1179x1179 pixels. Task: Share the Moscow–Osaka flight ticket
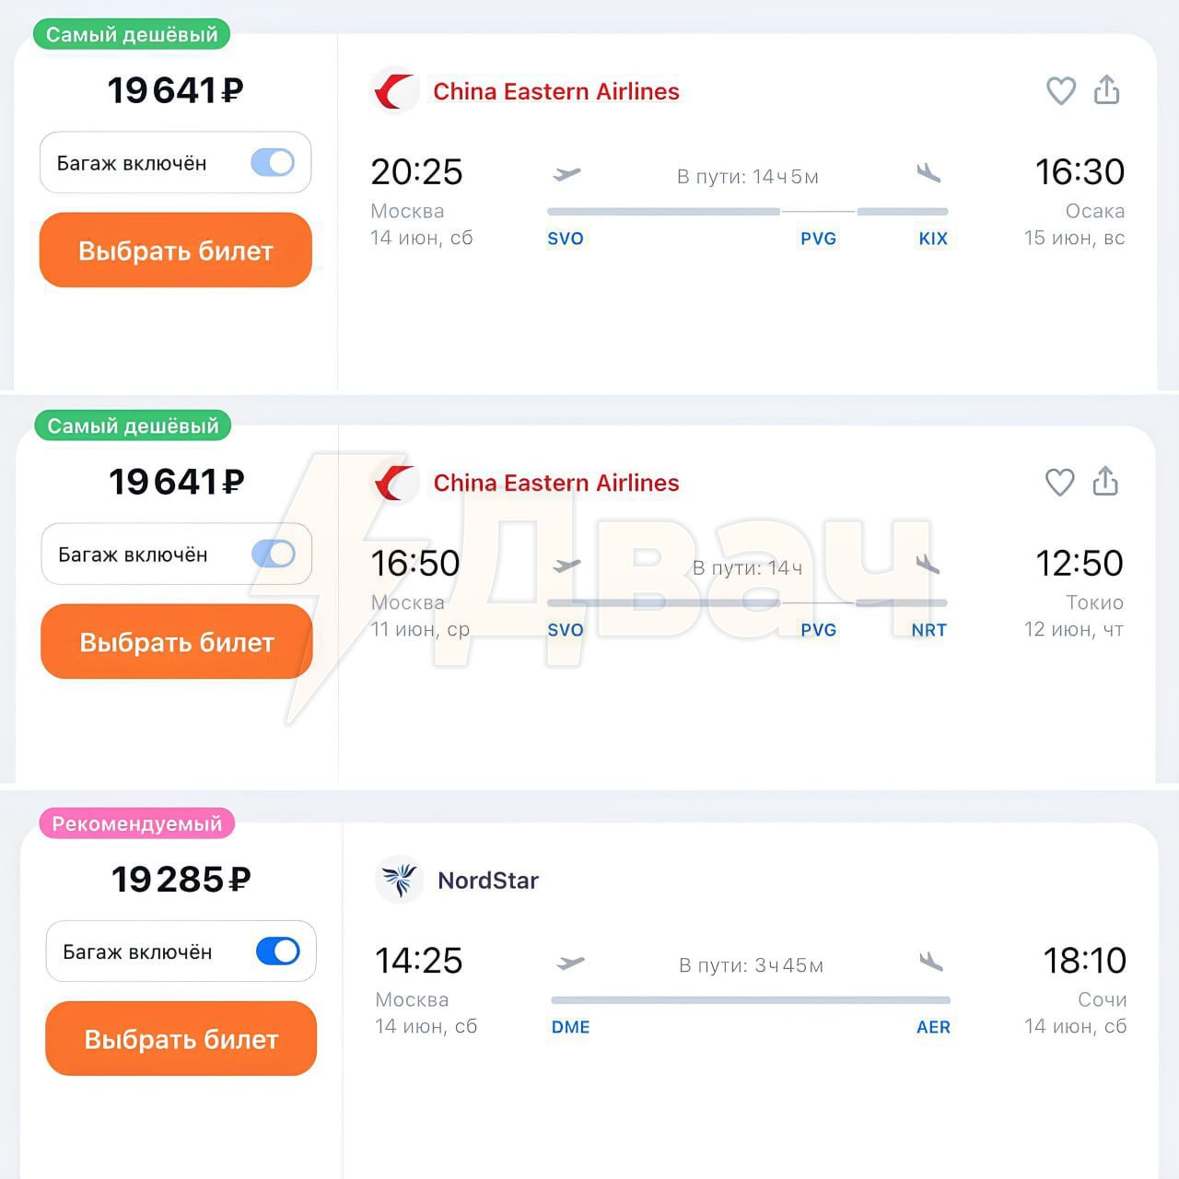[1106, 89]
